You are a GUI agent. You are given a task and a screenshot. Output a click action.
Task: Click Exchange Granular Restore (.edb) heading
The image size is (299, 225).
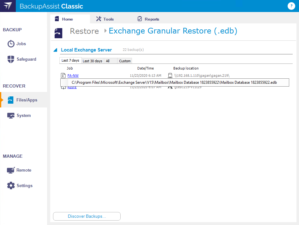coord(173,31)
